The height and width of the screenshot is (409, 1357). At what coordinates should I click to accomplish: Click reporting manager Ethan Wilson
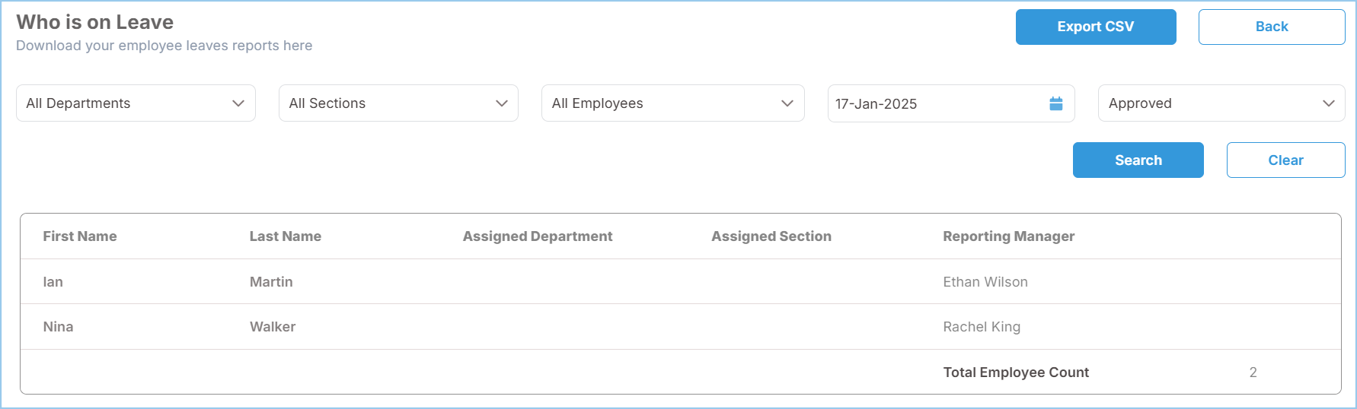click(x=985, y=282)
